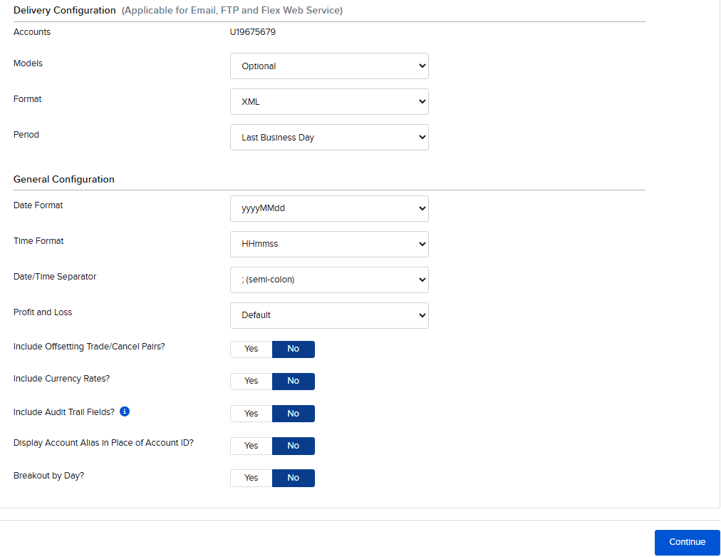
Task: Set Include Audit Trail Fields to Yes
Action: [251, 414]
